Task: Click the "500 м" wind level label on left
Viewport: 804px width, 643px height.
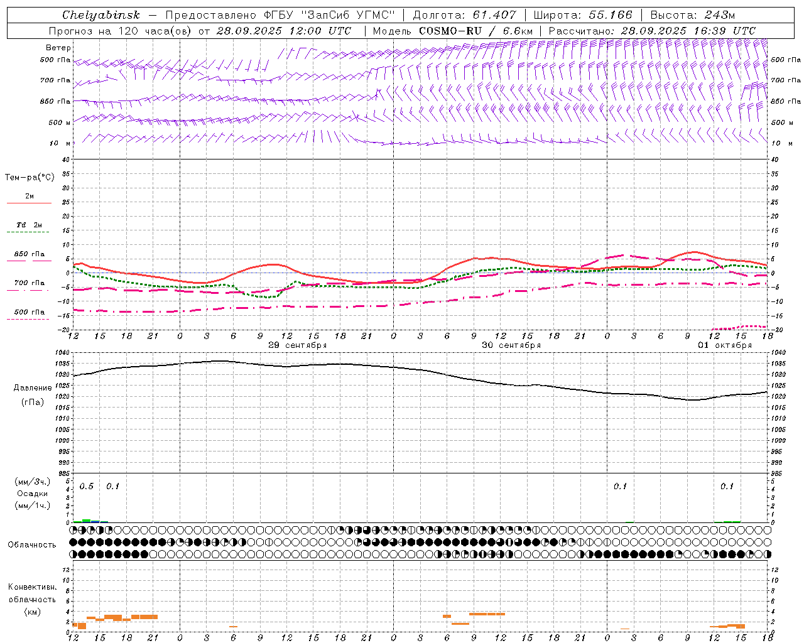Action: (x=60, y=122)
